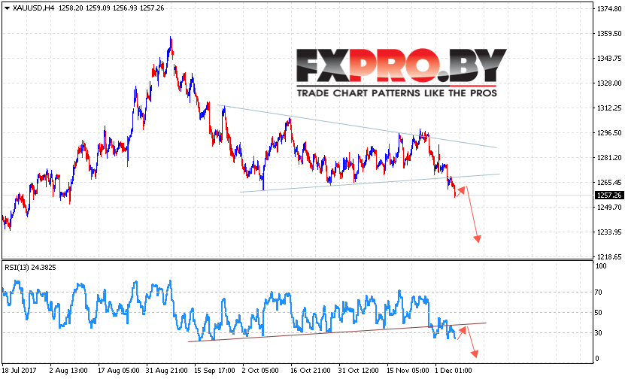Click the 2 Oct 05:00 time label
The width and height of the screenshot is (625, 379).
pos(261,370)
